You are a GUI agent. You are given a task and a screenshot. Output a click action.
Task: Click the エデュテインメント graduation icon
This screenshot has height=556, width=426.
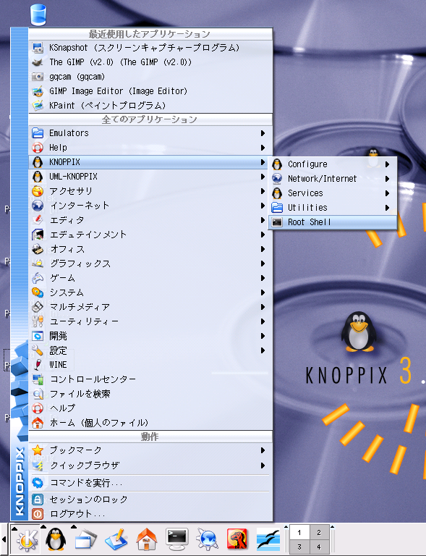(38, 235)
